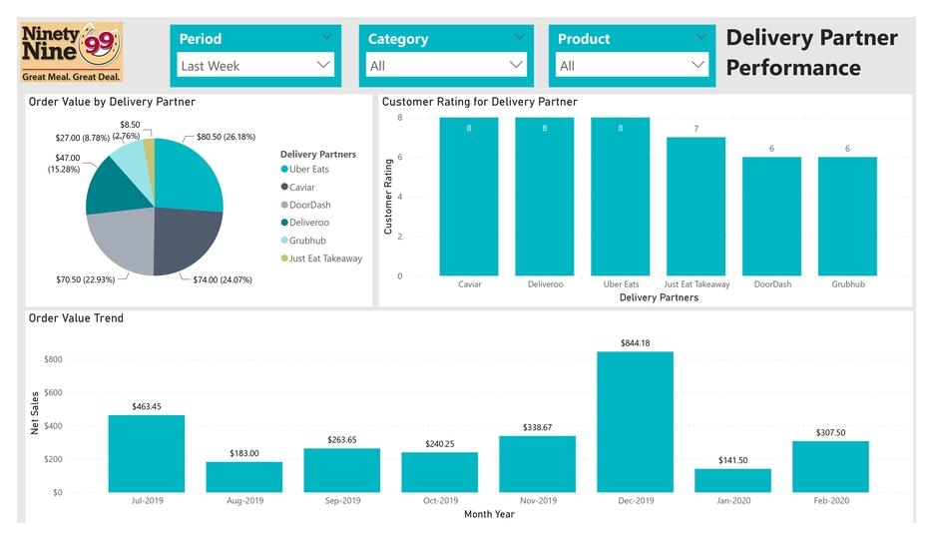Open the Category 'All' dropdown
The height and width of the screenshot is (540, 933).
pyautogui.click(x=444, y=66)
